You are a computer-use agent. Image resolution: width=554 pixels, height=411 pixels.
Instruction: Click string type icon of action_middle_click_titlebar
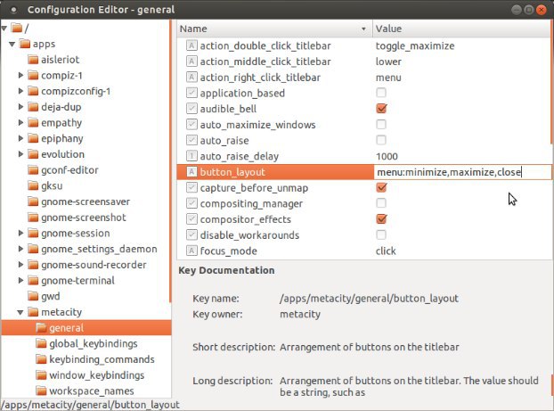[x=191, y=62]
